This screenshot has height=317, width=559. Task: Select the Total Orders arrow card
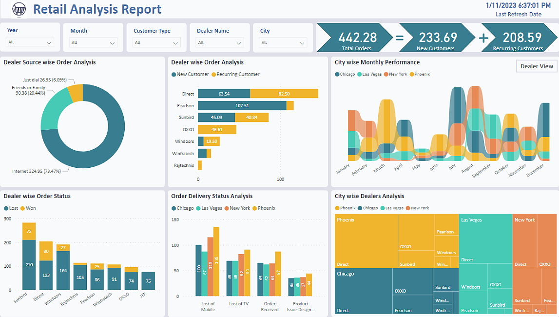pos(354,38)
